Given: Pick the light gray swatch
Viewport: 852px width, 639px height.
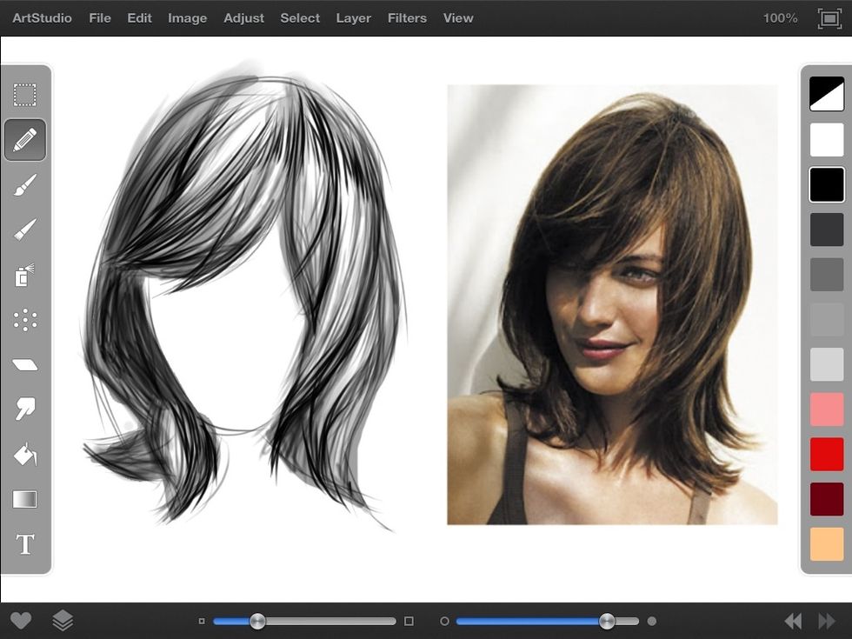Looking at the screenshot, I should click(x=827, y=364).
